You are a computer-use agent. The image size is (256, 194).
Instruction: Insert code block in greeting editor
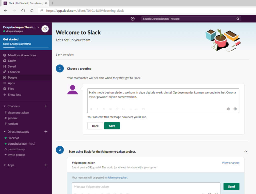point(143,109)
